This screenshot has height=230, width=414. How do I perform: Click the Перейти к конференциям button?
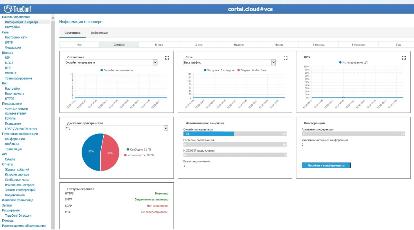(x=326, y=165)
